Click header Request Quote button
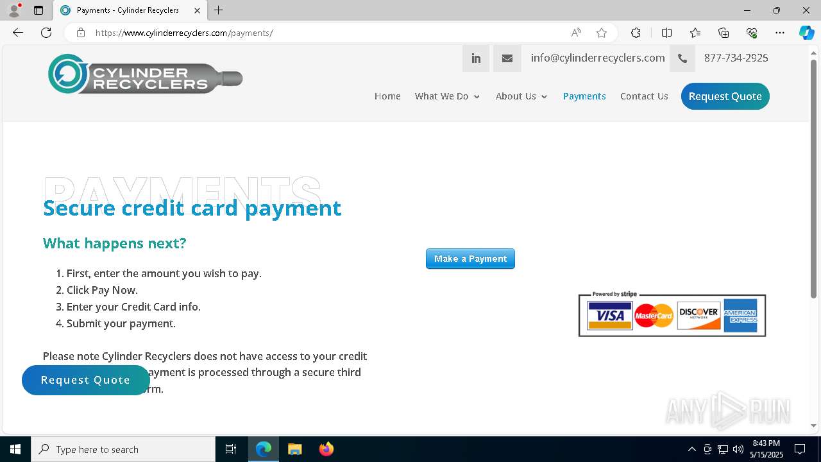Image resolution: width=821 pixels, height=462 pixels. 725,96
